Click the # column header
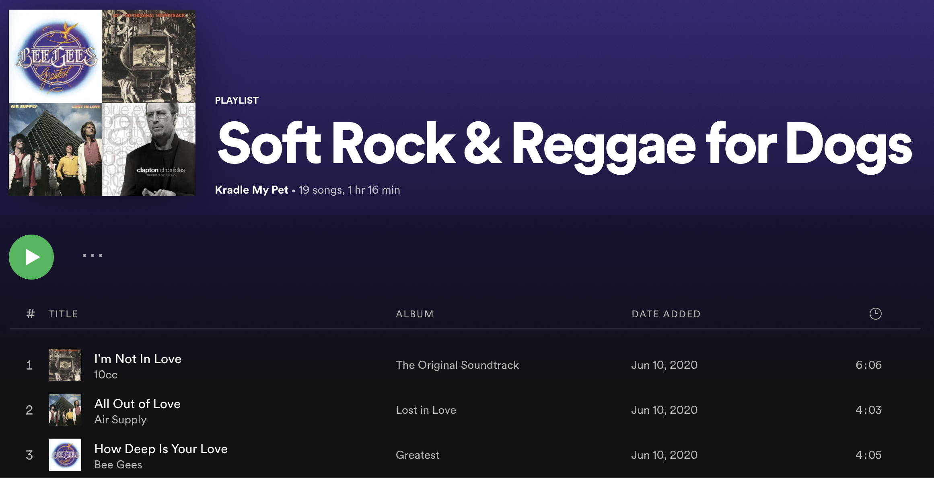 (31, 314)
